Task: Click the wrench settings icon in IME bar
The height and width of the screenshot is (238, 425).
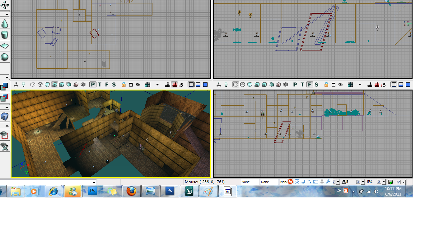Action: 328,182
